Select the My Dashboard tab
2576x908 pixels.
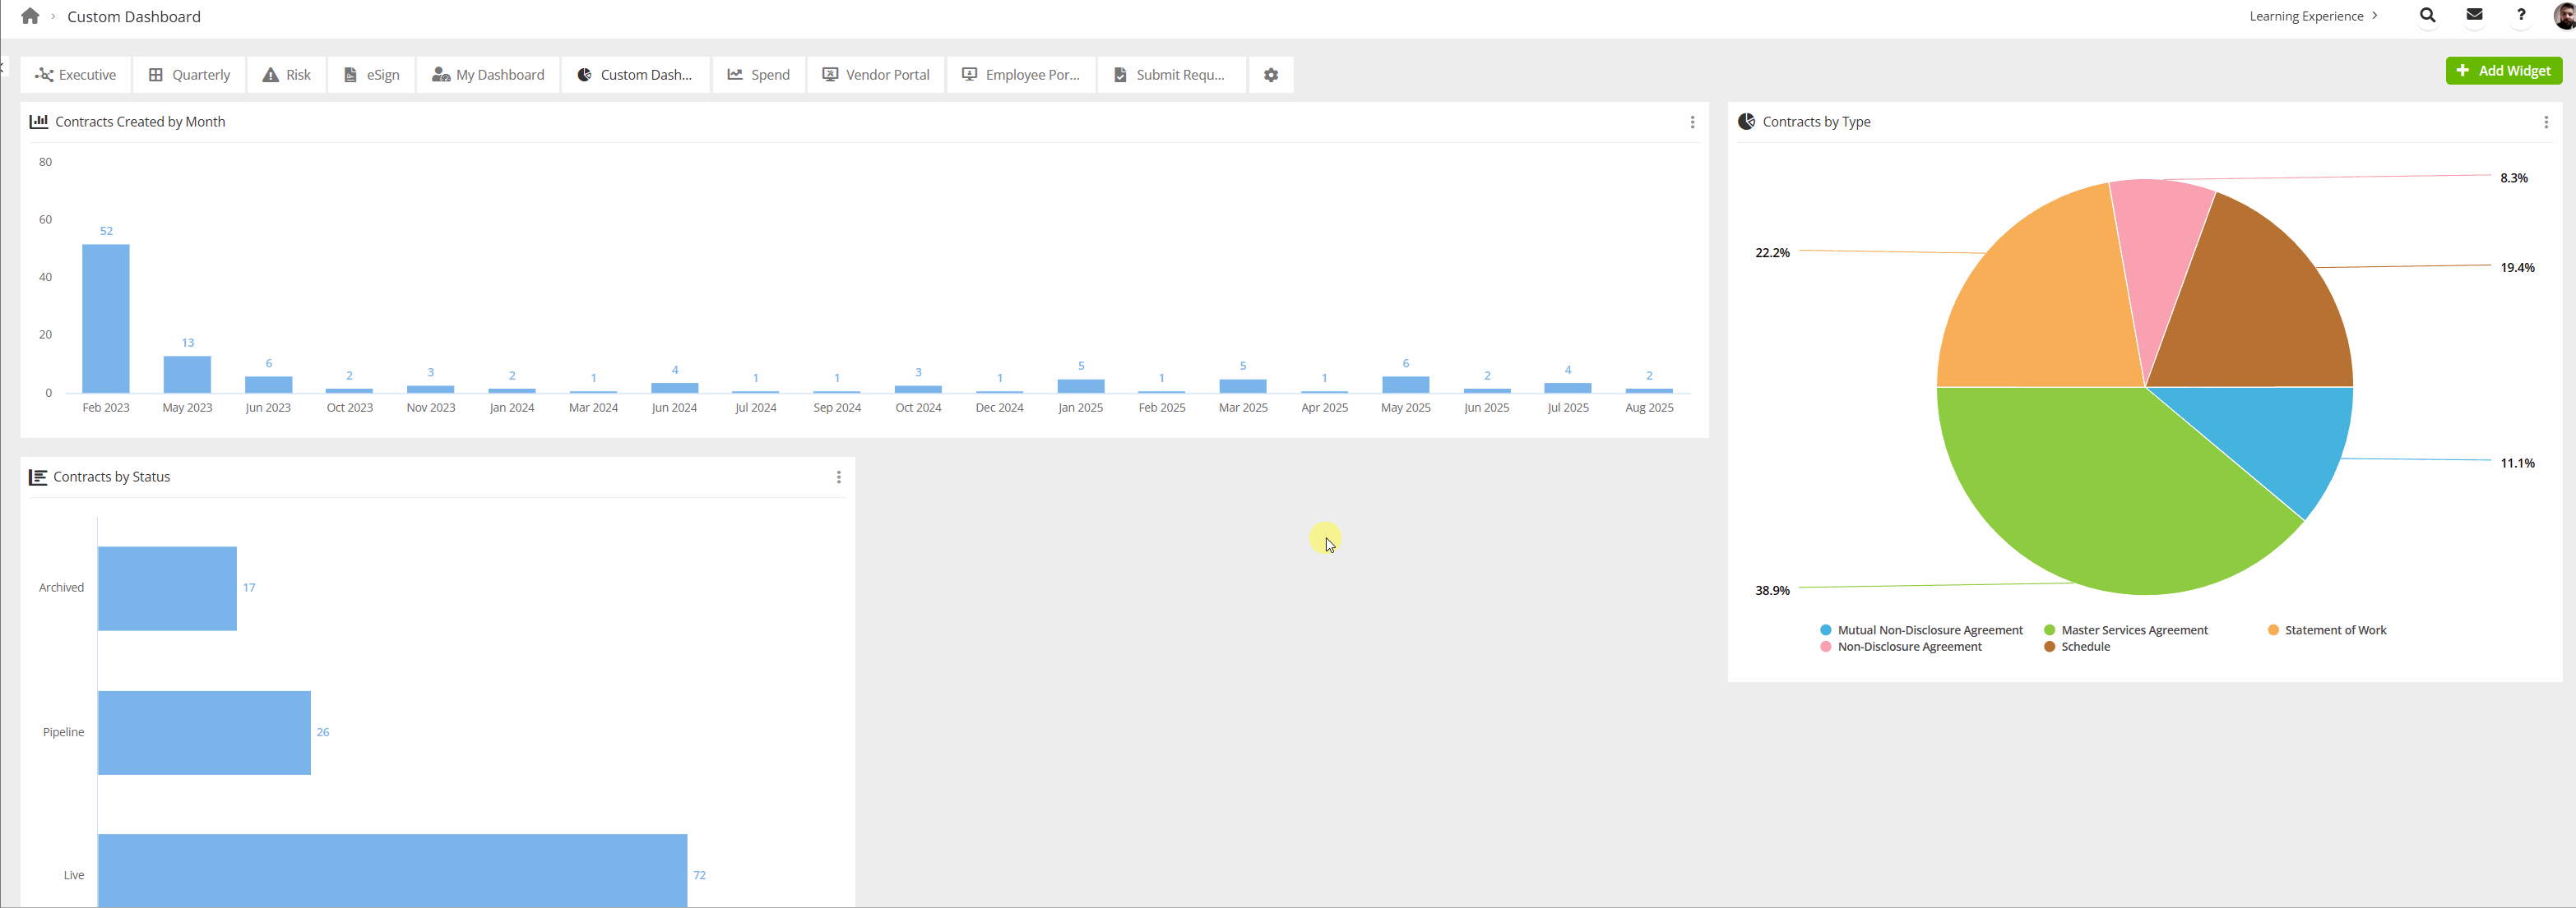488,75
